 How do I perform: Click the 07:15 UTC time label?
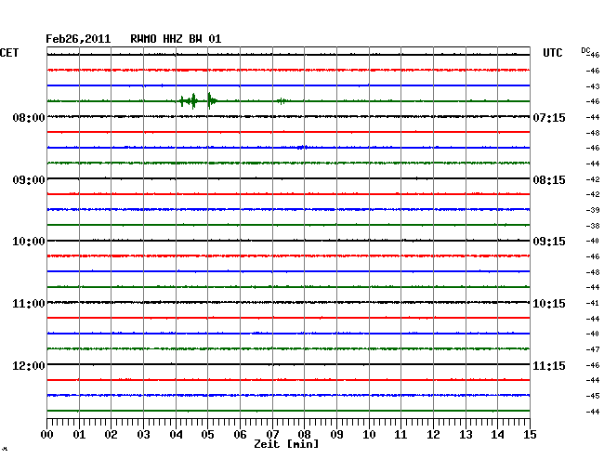(x=549, y=117)
